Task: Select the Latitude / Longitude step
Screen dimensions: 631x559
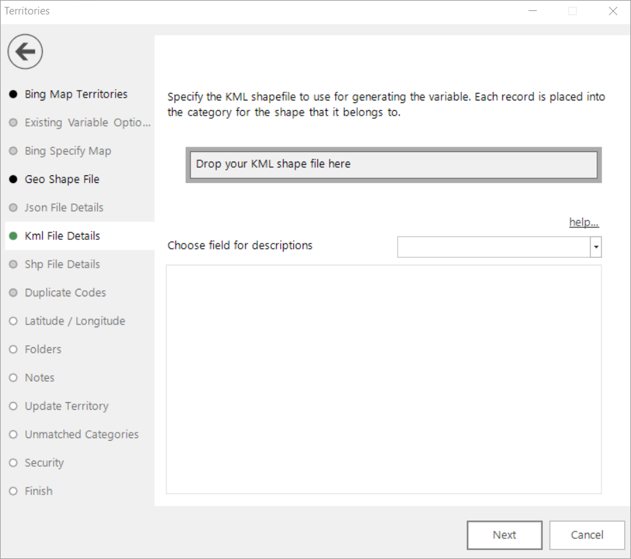Action: click(75, 321)
